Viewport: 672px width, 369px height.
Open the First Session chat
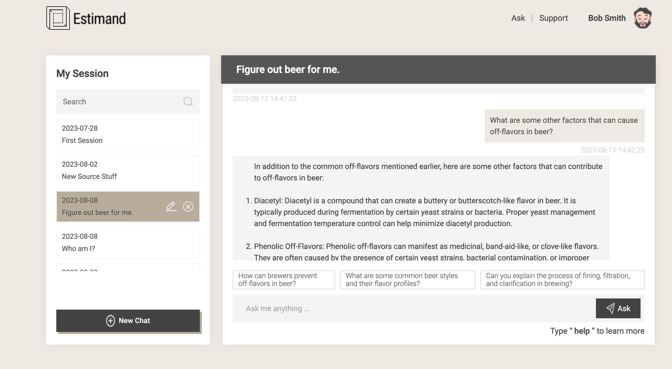tap(128, 135)
